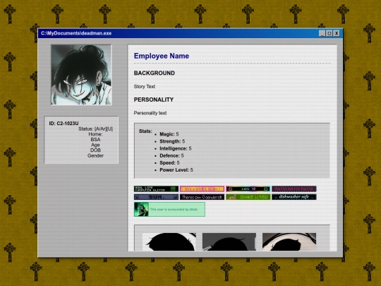Click the yellow and pink badge
Image resolution: width=381 pixels, height=286 pixels.
(x=202, y=189)
